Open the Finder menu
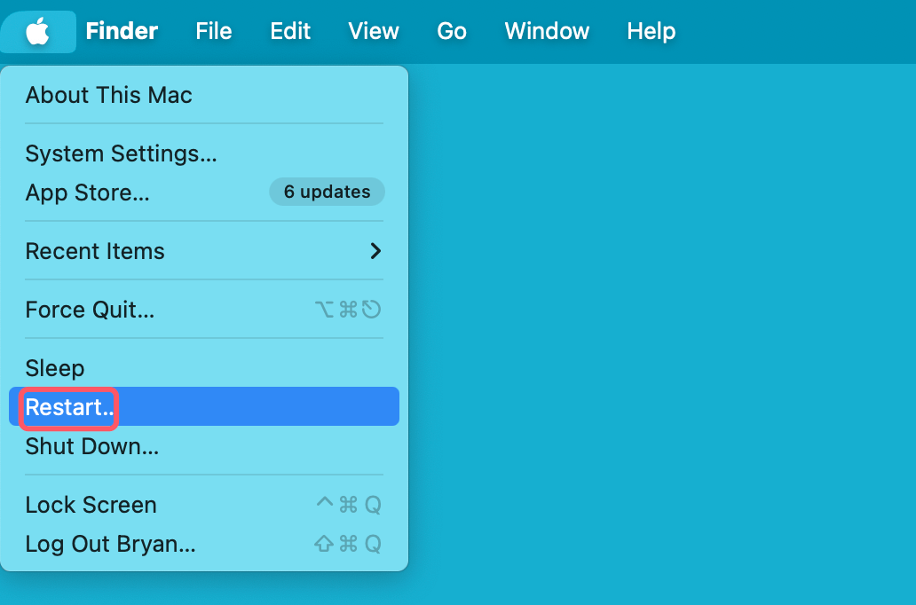The image size is (916, 605). [122, 32]
